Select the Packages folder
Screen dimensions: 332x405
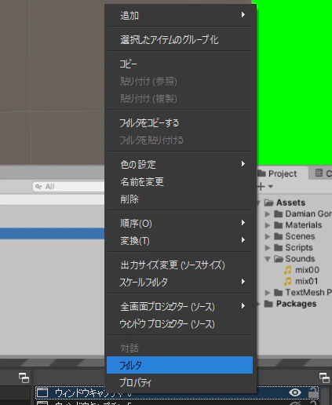(x=290, y=304)
